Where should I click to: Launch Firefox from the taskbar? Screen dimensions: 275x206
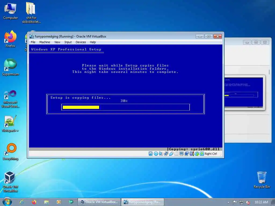[34, 202]
